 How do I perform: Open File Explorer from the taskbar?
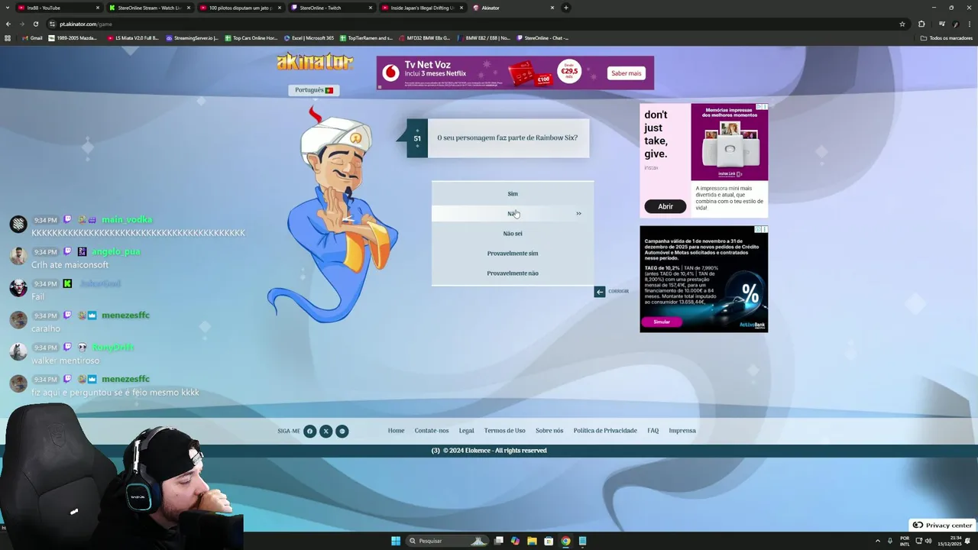pos(532,541)
